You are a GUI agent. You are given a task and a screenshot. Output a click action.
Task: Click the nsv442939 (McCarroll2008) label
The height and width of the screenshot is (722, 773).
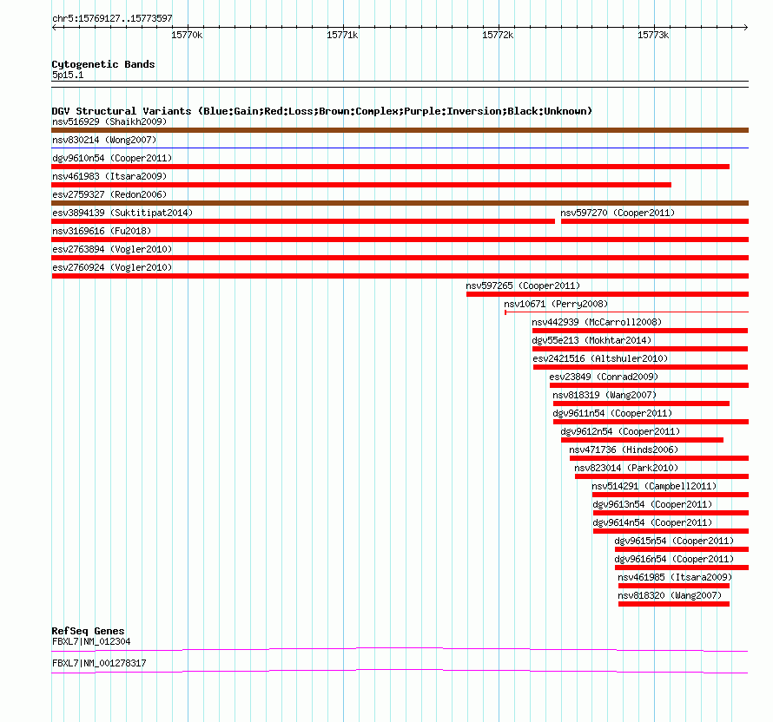597,322
